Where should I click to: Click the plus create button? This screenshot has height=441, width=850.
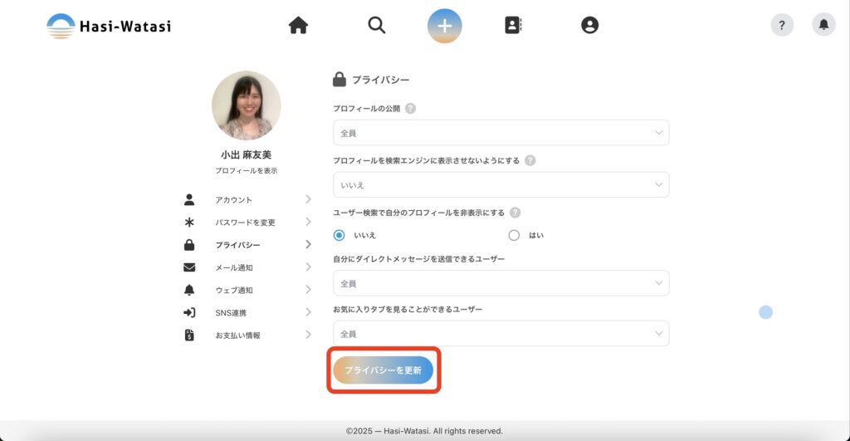[x=445, y=26]
